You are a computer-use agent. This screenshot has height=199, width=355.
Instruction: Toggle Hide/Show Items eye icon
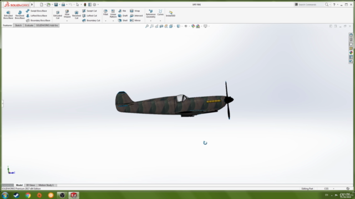[x=186, y=26]
